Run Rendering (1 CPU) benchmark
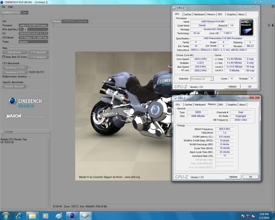 tap(15, 67)
